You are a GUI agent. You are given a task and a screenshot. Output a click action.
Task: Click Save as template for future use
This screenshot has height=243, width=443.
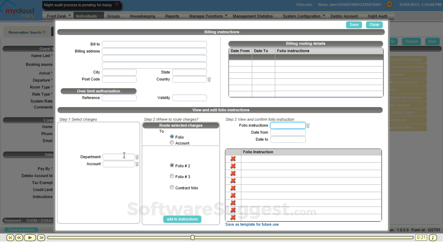point(252,224)
